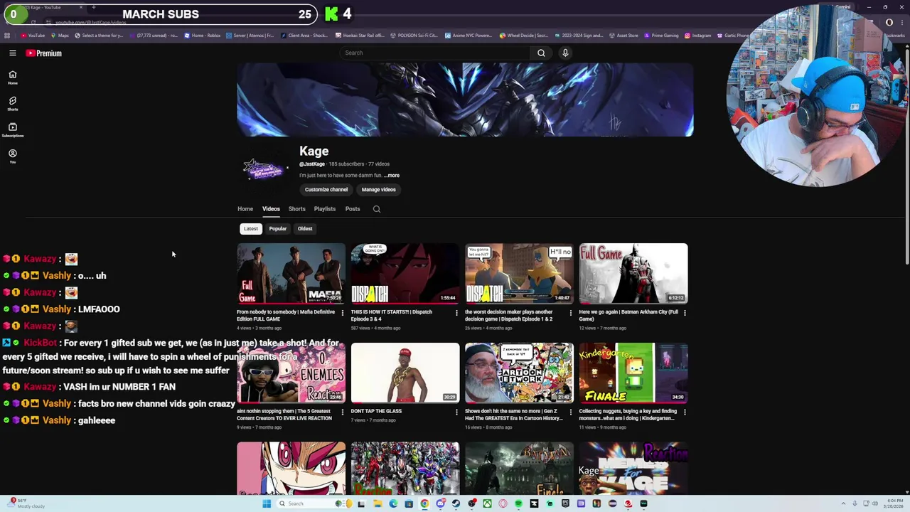Open options menu for Kindergarten video
Viewport: 910px width, 512px height.
[685, 412]
